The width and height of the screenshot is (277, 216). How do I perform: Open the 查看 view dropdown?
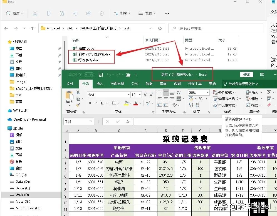coord(147,13)
